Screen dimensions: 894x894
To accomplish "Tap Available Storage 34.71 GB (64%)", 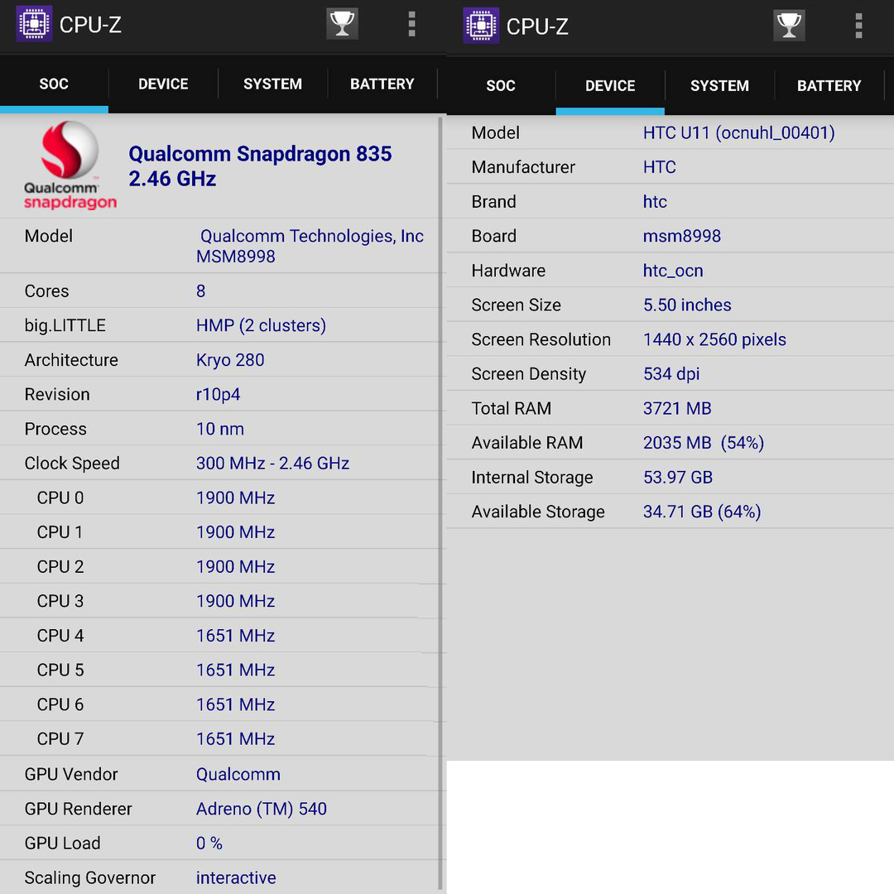I will point(703,512).
